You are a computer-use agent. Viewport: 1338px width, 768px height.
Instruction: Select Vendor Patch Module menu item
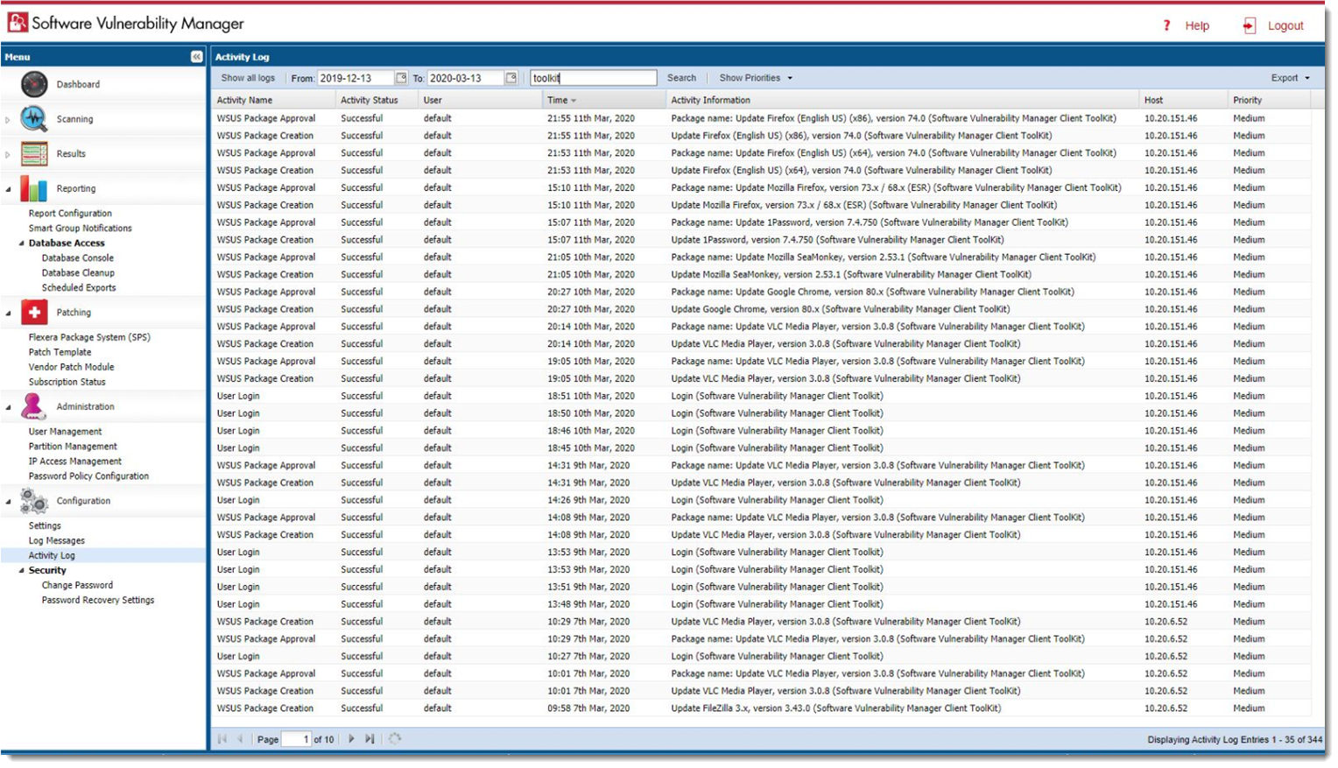[71, 368]
